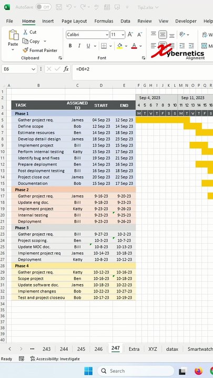Click the macro recording status bar icon
The width and height of the screenshot is (213, 378).
[22, 359]
